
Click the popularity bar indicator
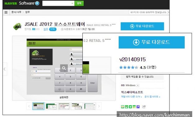36,29
